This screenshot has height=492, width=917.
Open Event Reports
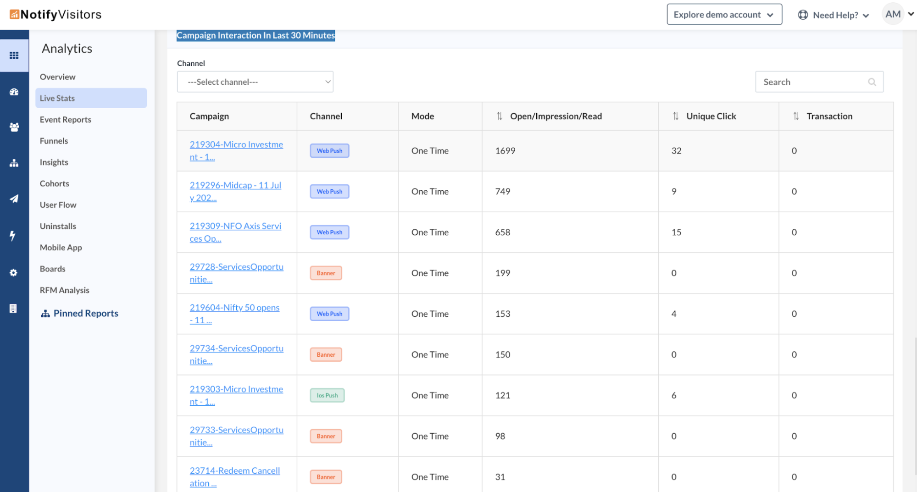coord(65,120)
